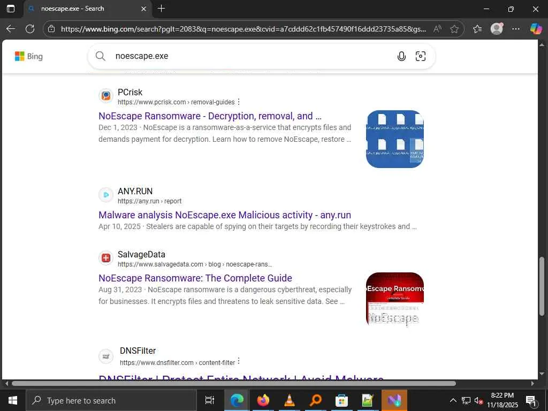The image size is (548, 411).
Task: Start voice search with microphone icon
Action: (x=401, y=56)
